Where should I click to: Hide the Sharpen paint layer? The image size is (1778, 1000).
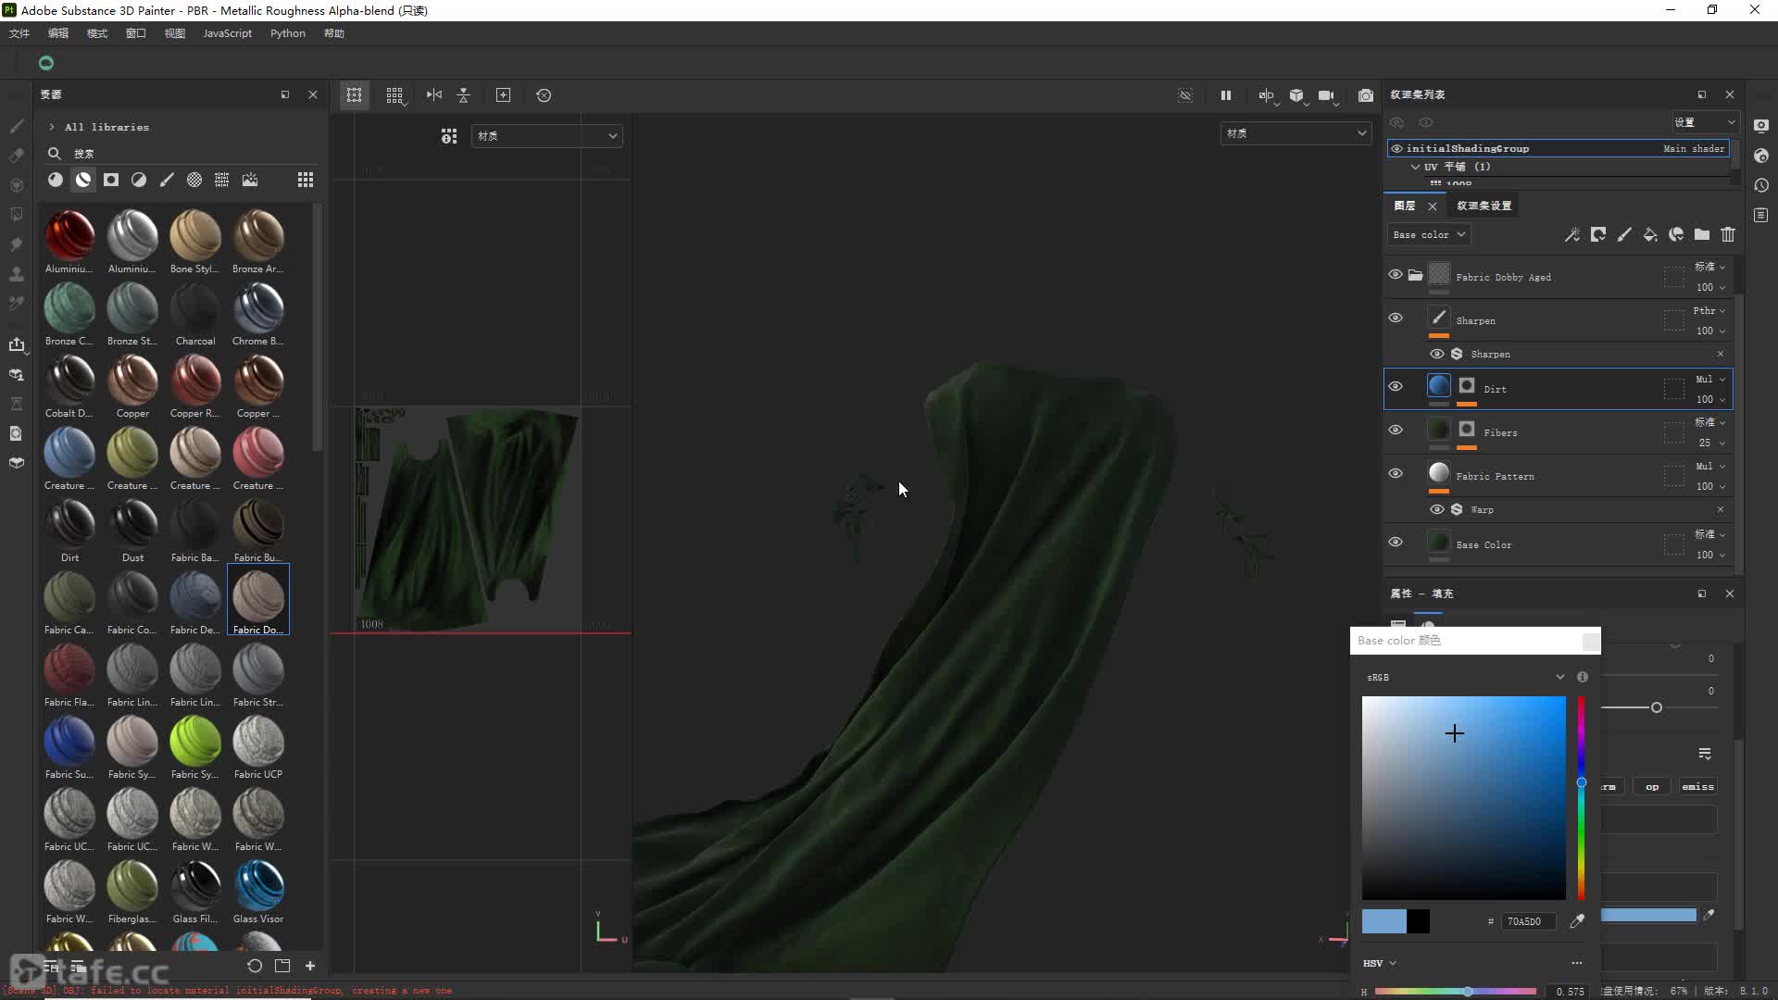[1396, 319]
